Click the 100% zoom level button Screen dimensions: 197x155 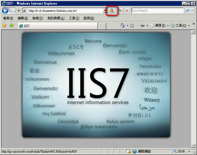click(179, 151)
